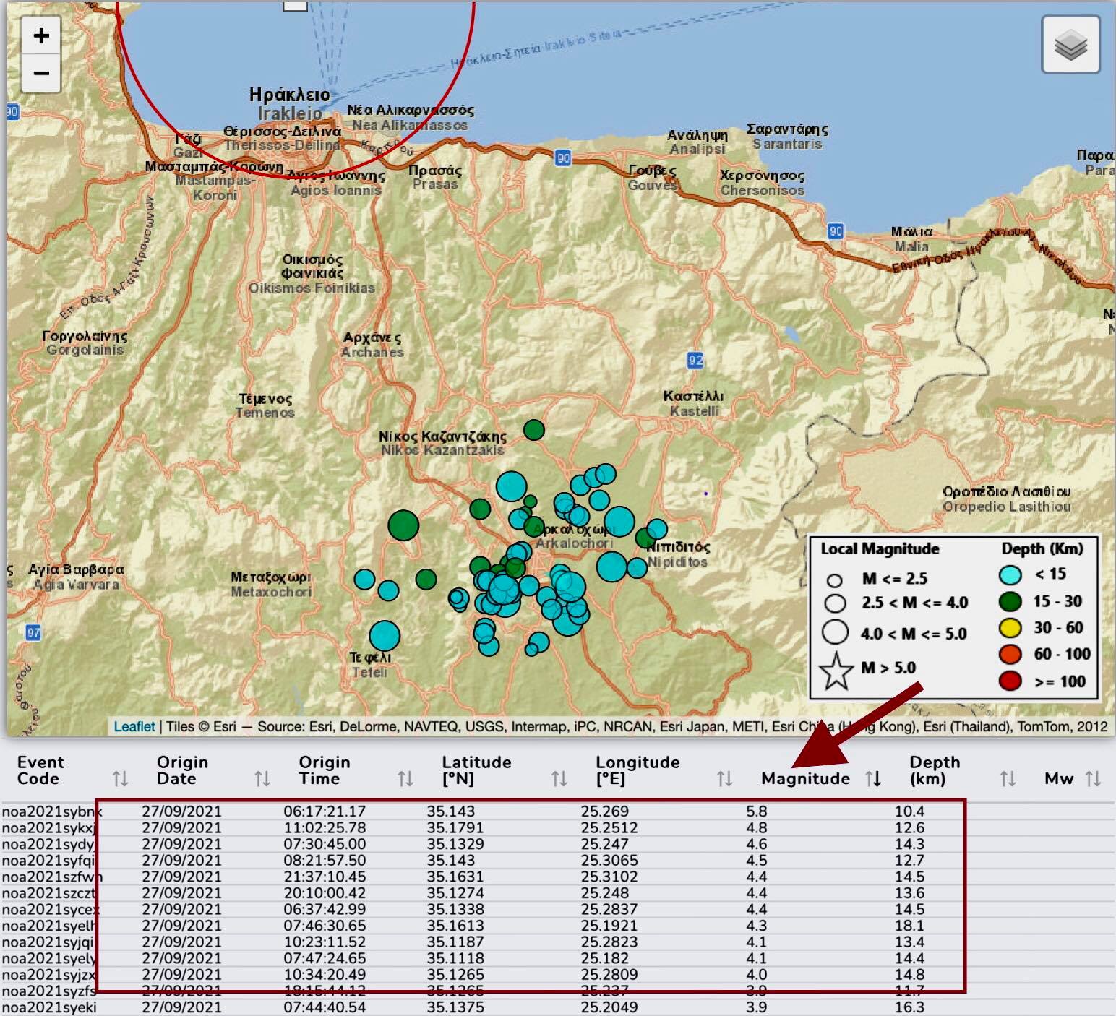Click the dark green marker north of Arkalochori
The image size is (1116, 1016).
point(533,430)
